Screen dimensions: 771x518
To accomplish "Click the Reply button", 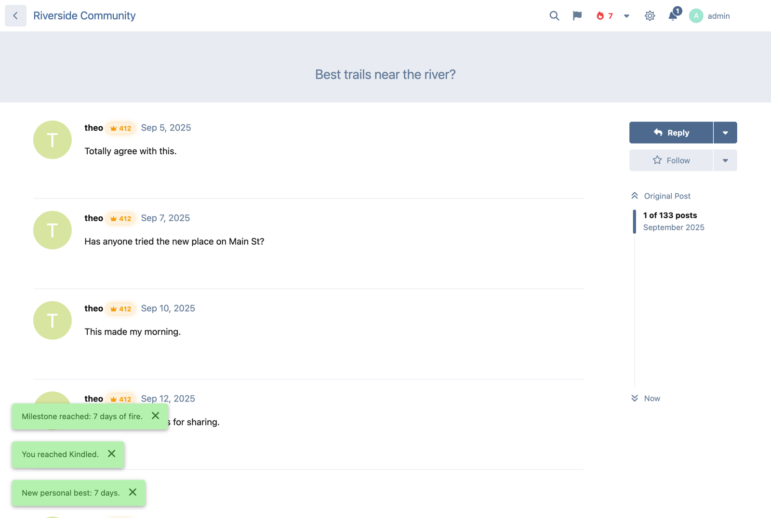I will pos(671,133).
